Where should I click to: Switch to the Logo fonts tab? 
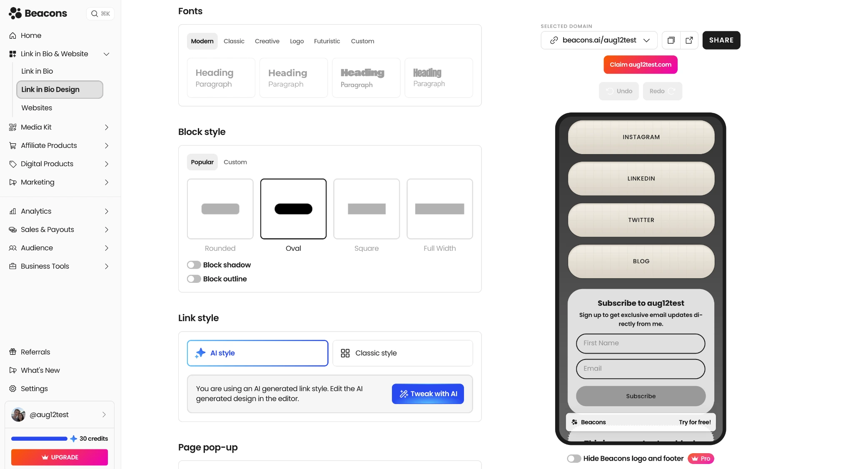pos(297,41)
